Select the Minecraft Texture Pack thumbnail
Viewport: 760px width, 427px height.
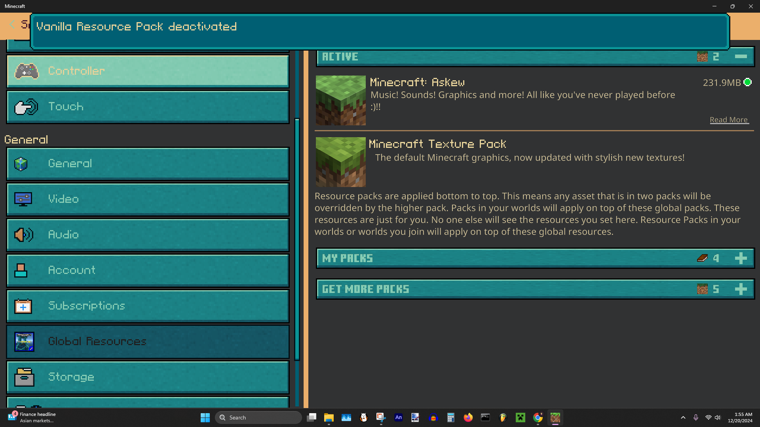(340, 162)
